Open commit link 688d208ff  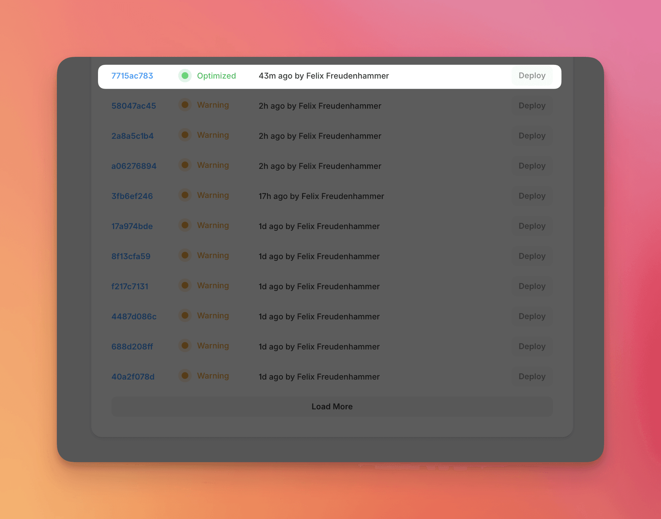coord(132,347)
